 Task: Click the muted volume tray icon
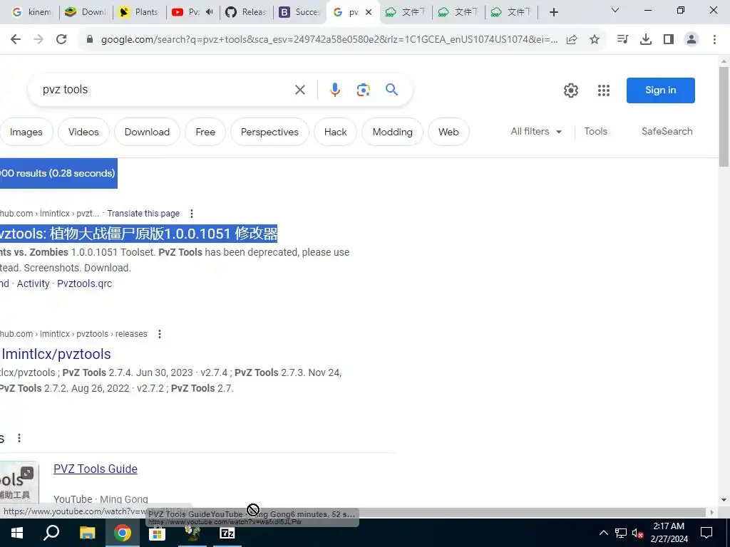[638, 533]
